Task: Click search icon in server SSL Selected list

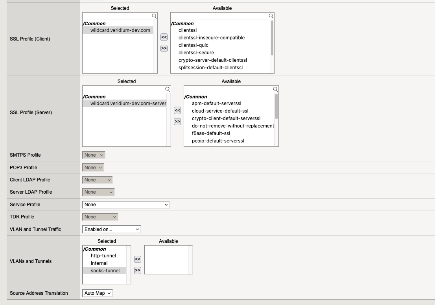Action: point(168,89)
